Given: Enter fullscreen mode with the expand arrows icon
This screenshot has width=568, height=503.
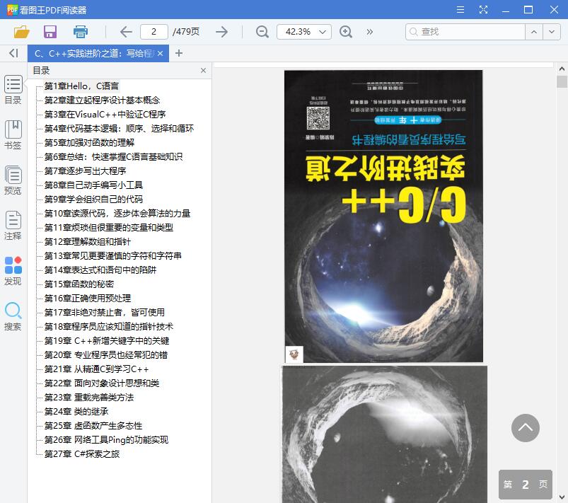Looking at the screenshot, I should (483, 9).
